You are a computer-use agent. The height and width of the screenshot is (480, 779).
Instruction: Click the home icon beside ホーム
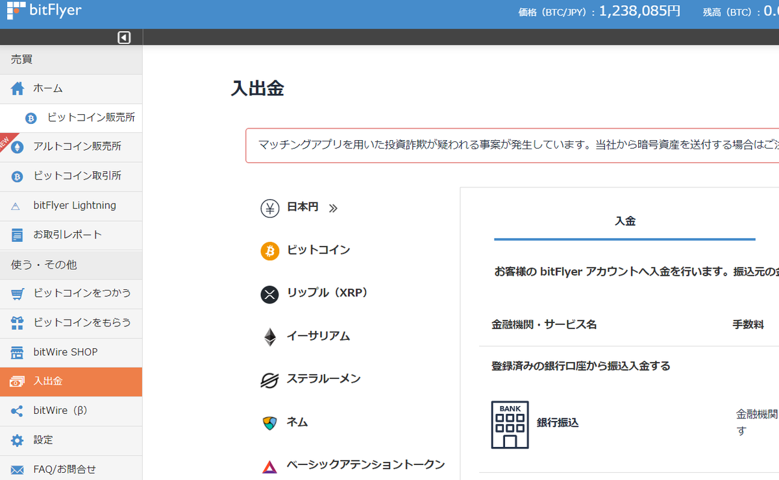tap(18, 88)
